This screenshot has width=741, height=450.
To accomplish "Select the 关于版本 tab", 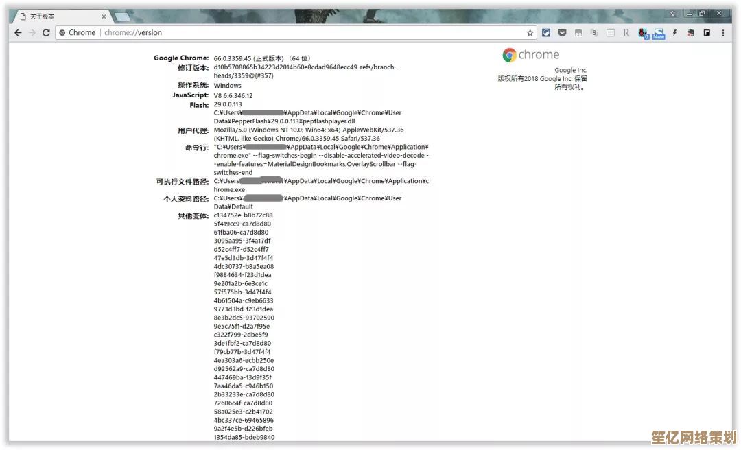I will (62, 16).
